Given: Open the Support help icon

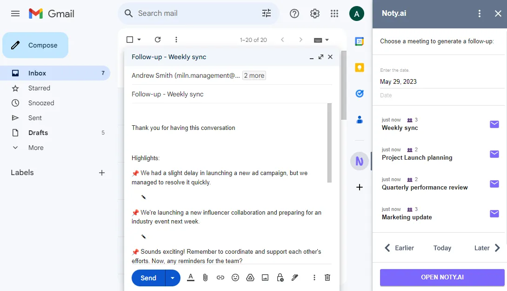Looking at the screenshot, I should (x=294, y=14).
